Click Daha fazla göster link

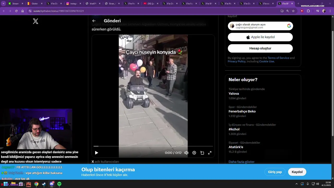coord(241,162)
